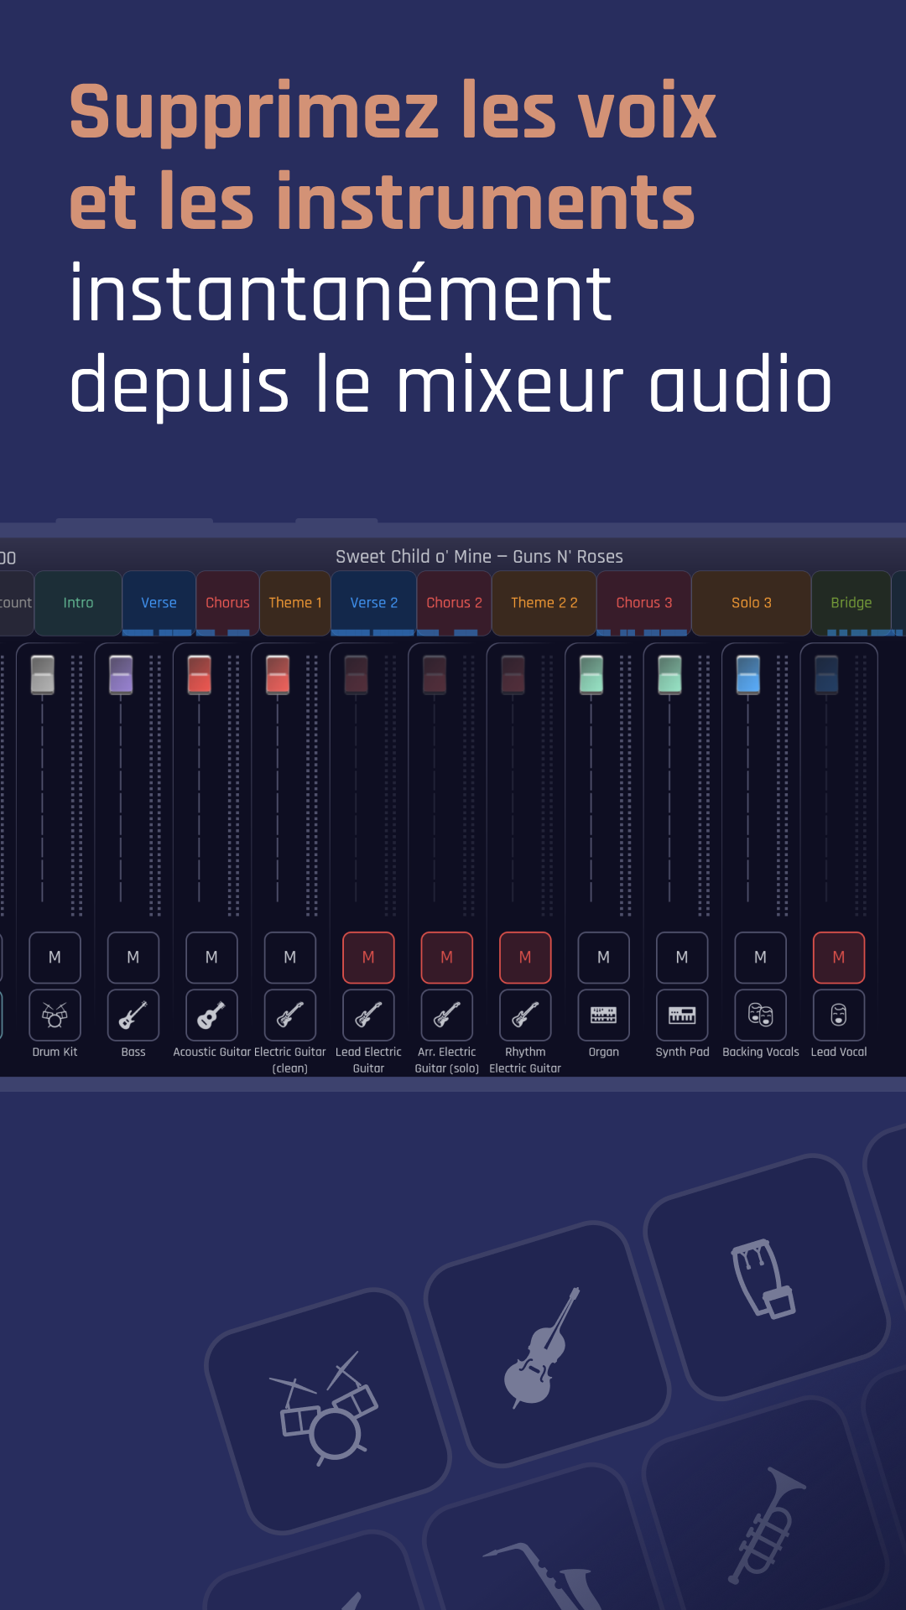
Task: Select the Bass guitar instrument icon
Action: click(x=133, y=1015)
